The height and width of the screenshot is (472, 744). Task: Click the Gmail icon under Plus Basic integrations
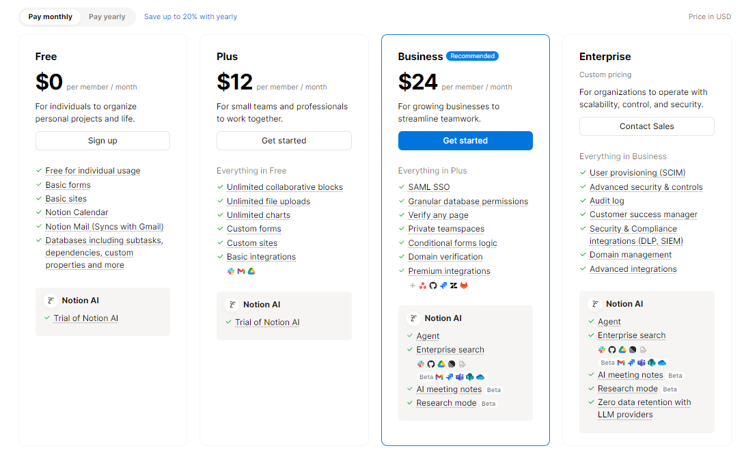coord(241,271)
